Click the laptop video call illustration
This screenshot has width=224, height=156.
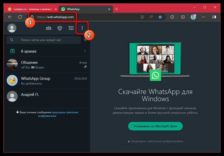pyautogui.click(x=155, y=61)
